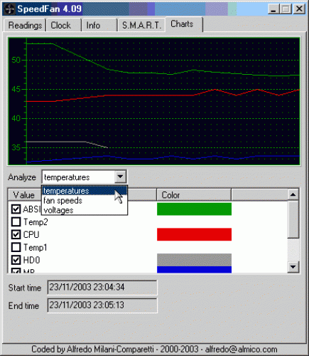Click the list scrollbar down arrow
Viewport: 309px width, 356px height.
pyautogui.click(x=293, y=267)
